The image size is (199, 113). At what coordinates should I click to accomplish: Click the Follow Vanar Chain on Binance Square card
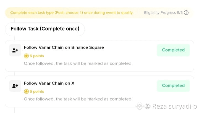point(99,56)
